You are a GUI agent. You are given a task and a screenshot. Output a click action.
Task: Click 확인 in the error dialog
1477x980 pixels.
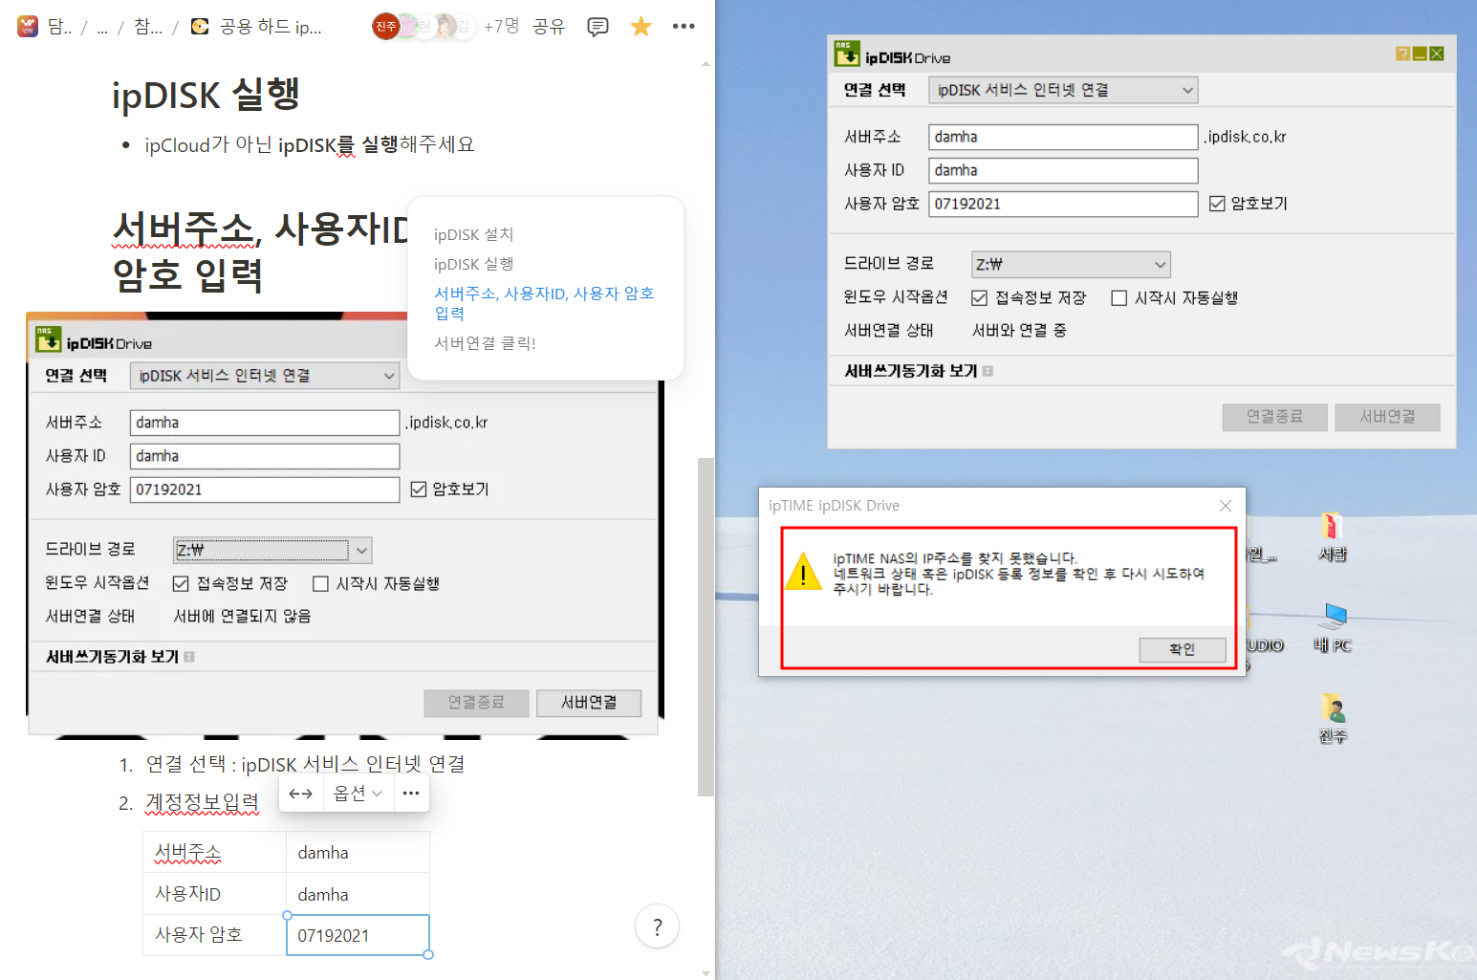click(1183, 649)
